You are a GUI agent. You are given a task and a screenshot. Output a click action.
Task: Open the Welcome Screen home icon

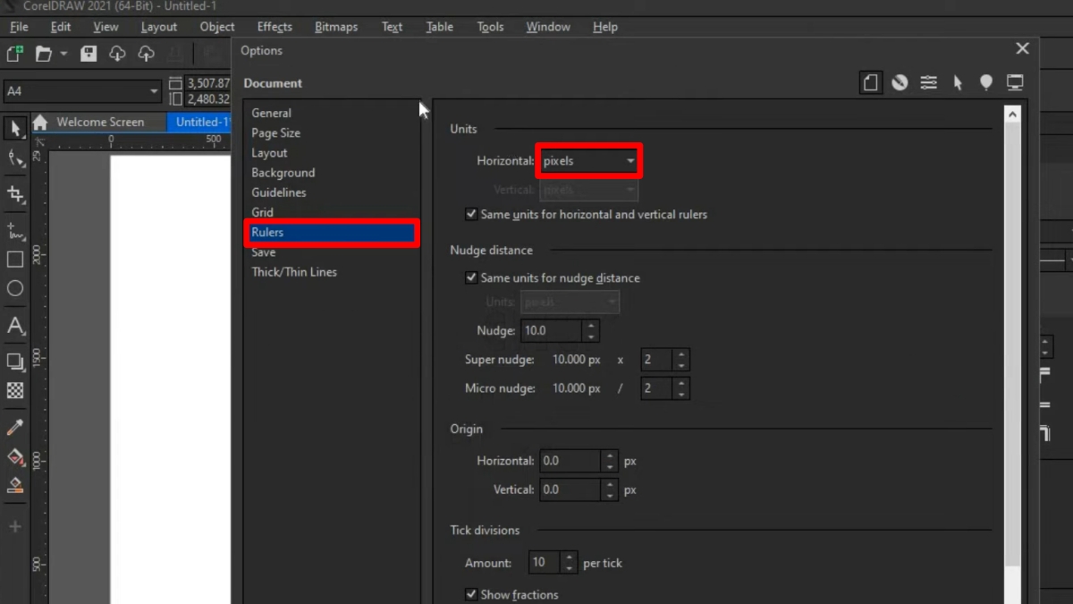tap(40, 123)
